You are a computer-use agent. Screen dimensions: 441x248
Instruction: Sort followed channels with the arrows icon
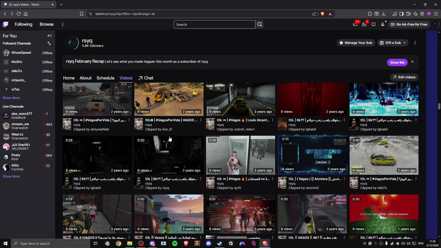49,43
